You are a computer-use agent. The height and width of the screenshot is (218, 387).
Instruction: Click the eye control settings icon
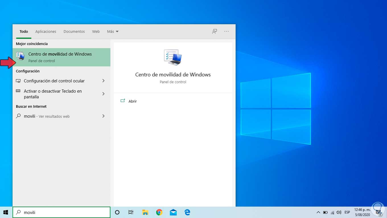click(18, 81)
